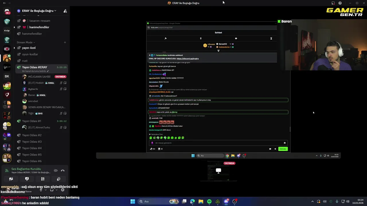Screen dimensions: 367x206
Task: Open Discord direct messages home icon
Action: (x=7, y=11)
